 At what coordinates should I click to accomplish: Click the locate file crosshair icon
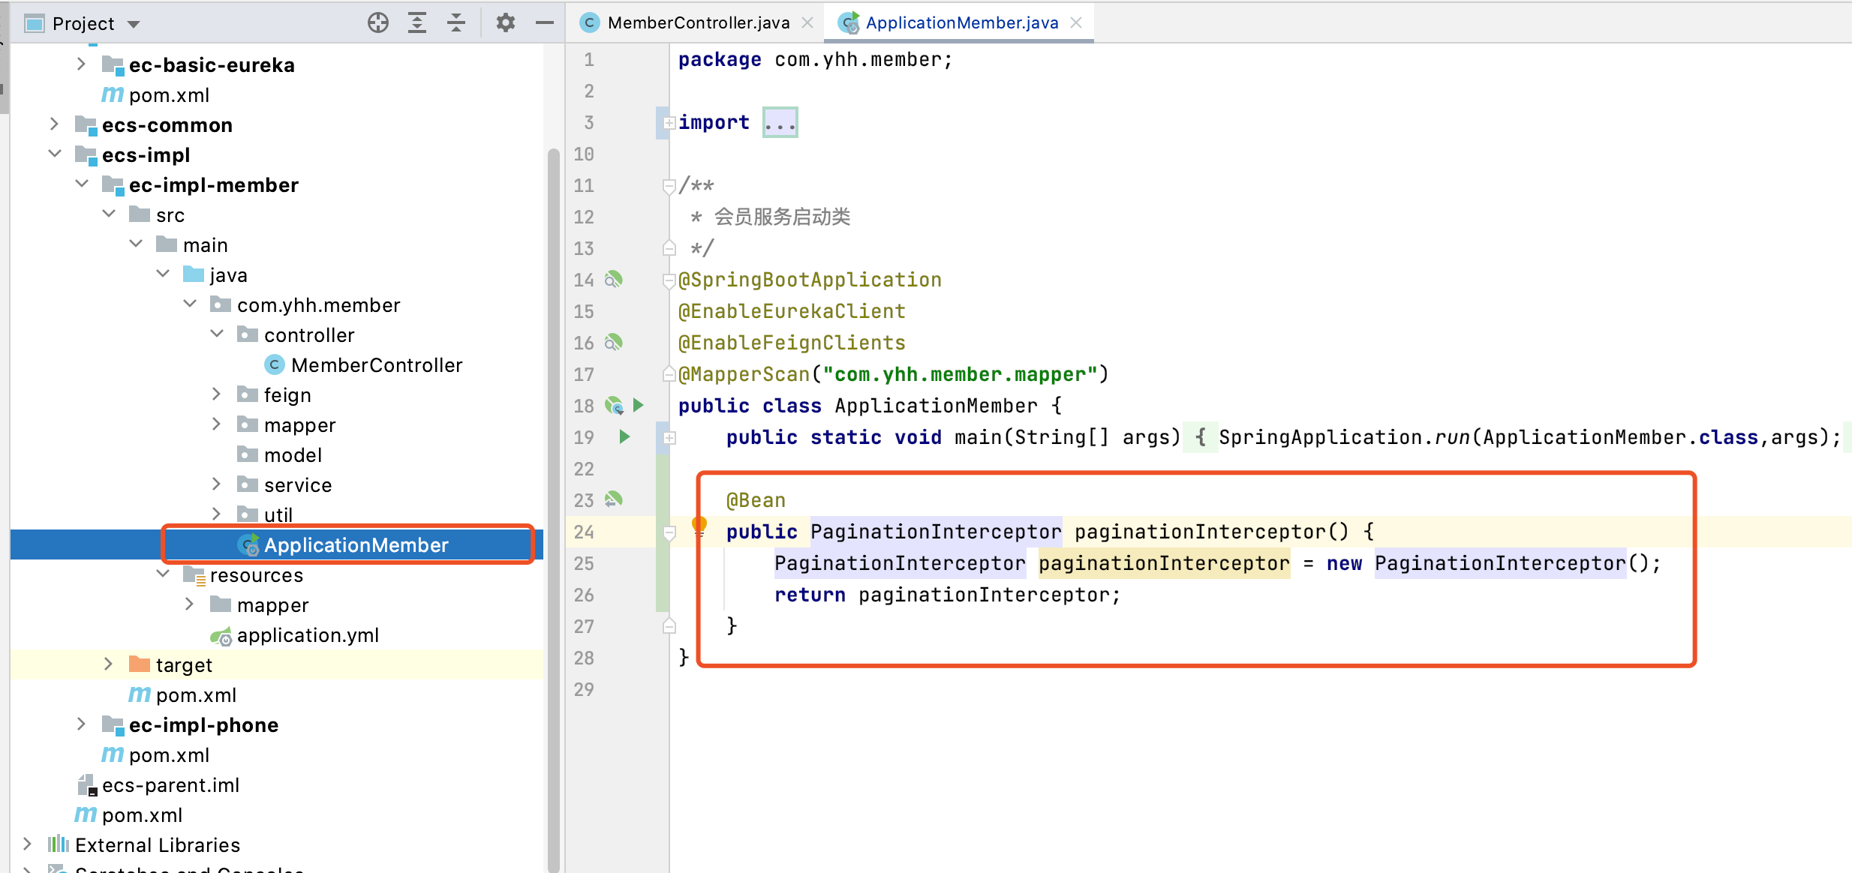[378, 23]
